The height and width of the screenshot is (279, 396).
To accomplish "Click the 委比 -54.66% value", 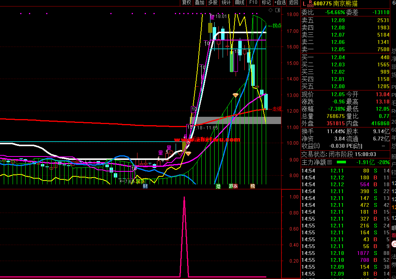I will 335,12.
